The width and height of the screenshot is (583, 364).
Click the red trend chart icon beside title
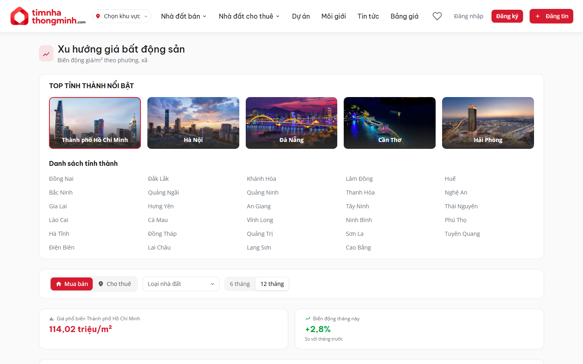(46, 54)
